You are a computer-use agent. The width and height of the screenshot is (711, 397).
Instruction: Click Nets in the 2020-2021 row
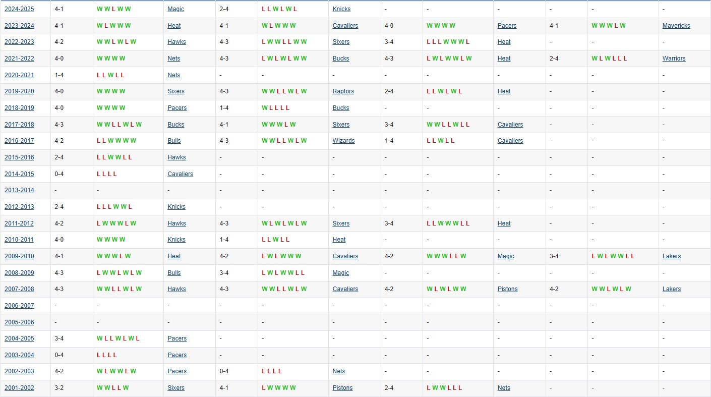click(173, 75)
